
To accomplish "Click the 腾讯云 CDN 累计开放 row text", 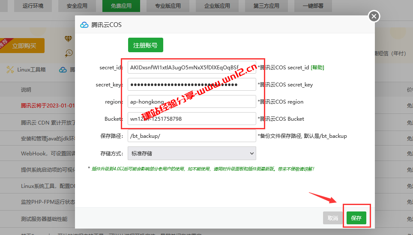I will (48, 122).
